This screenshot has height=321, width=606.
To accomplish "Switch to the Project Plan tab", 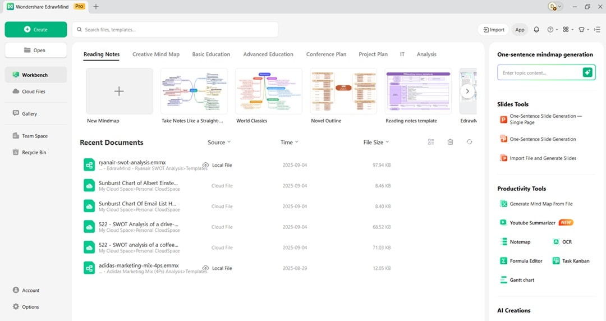I will click(x=373, y=54).
